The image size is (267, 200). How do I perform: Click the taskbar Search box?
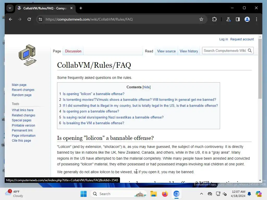tap(119, 194)
